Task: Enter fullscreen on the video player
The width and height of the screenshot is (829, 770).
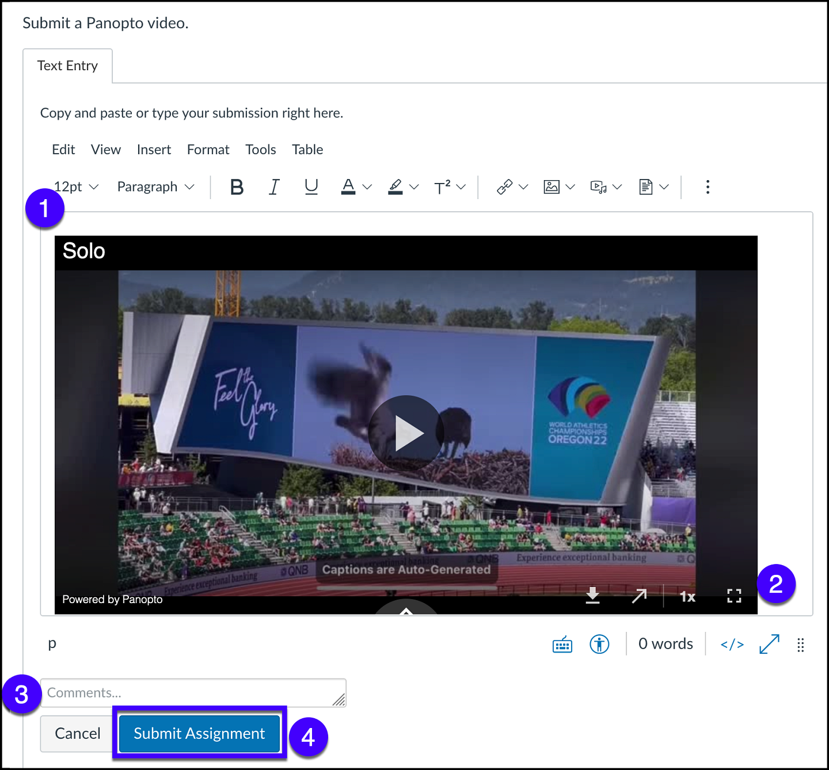Action: pyautogui.click(x=734, y=596)
